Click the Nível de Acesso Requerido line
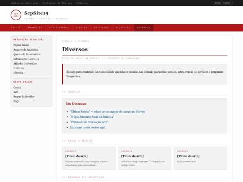Viewport: 243px width, 182px height. (x=101, y=58)
